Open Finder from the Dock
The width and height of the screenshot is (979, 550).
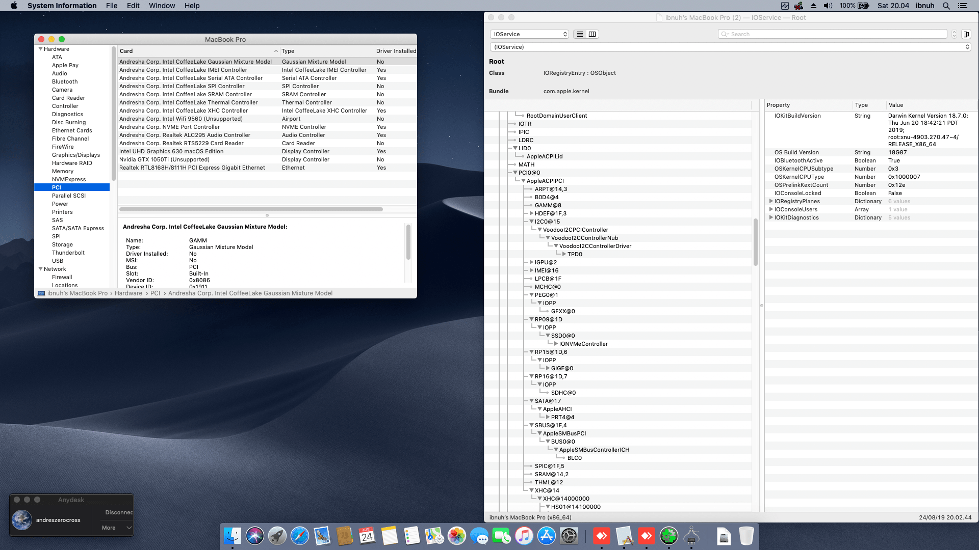point(233,536)
